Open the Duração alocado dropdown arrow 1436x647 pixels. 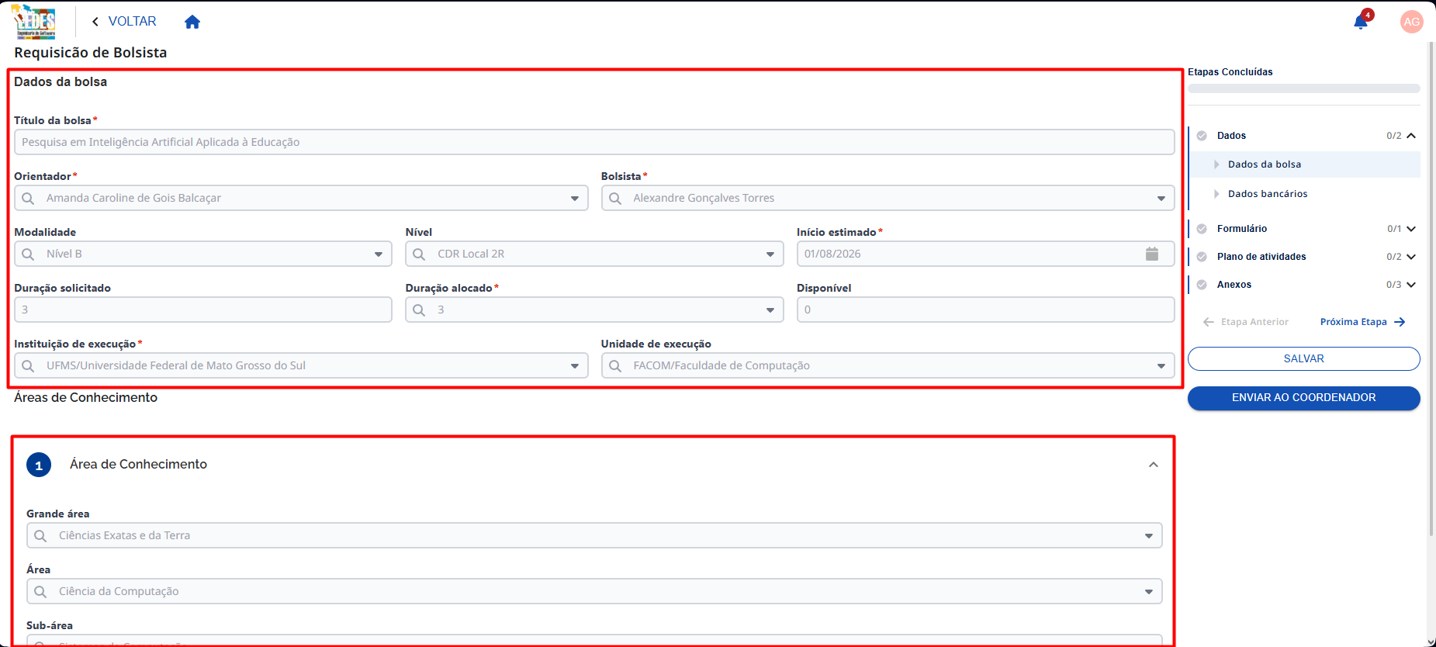[x=770, y=310]
